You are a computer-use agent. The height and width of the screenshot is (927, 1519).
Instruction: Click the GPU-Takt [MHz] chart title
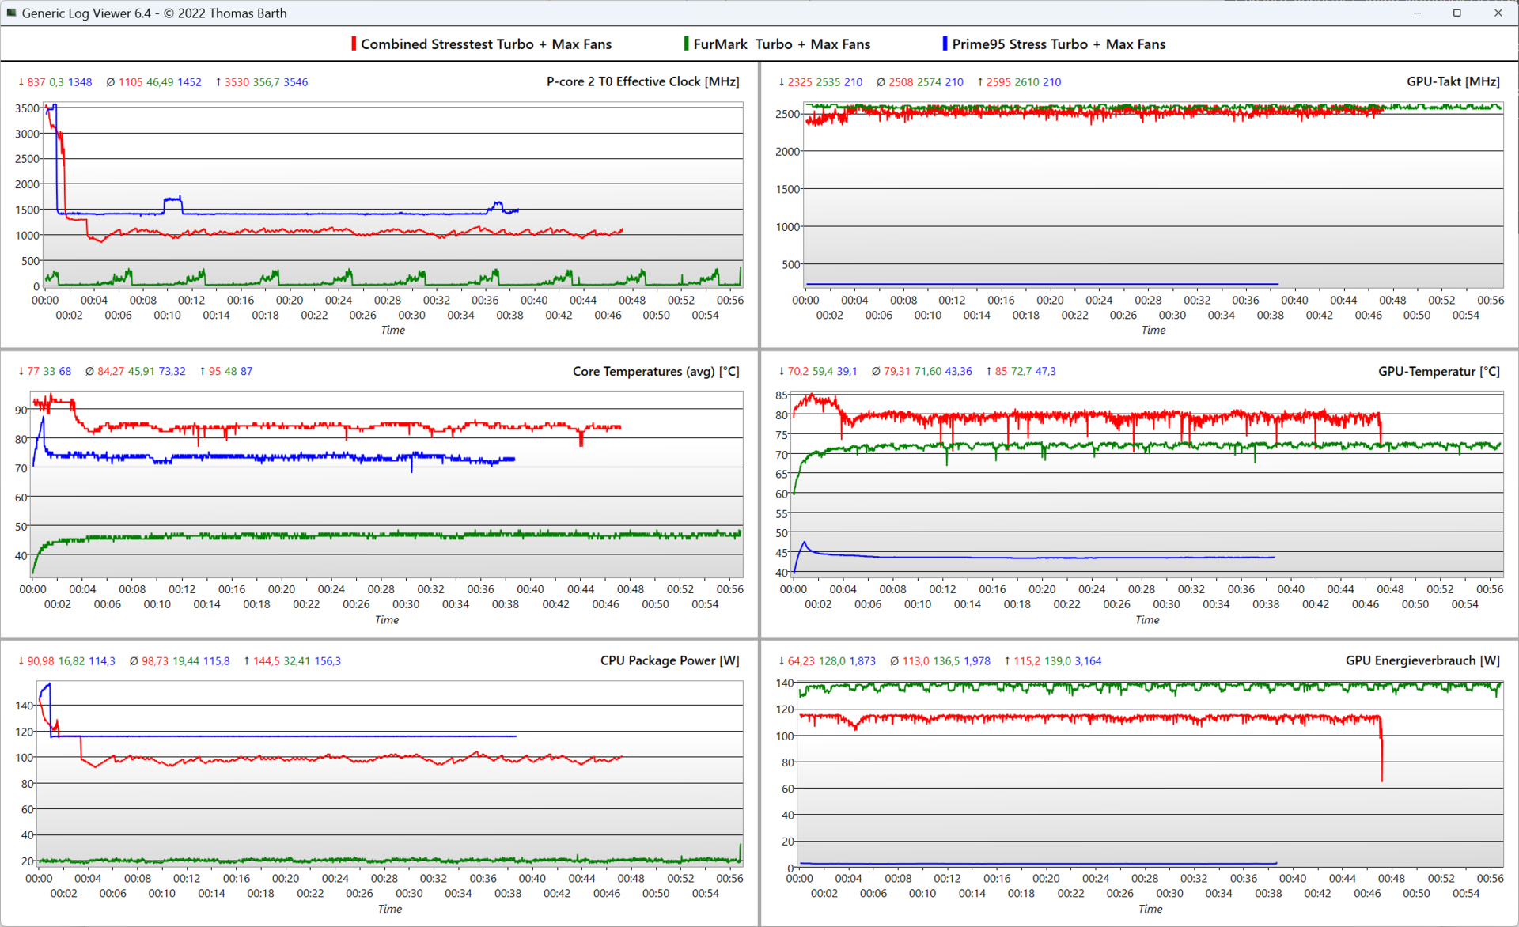click(1453, 81)
